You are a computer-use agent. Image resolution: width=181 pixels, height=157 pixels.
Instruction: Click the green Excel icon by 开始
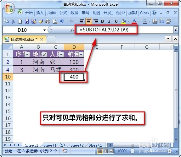20,12
